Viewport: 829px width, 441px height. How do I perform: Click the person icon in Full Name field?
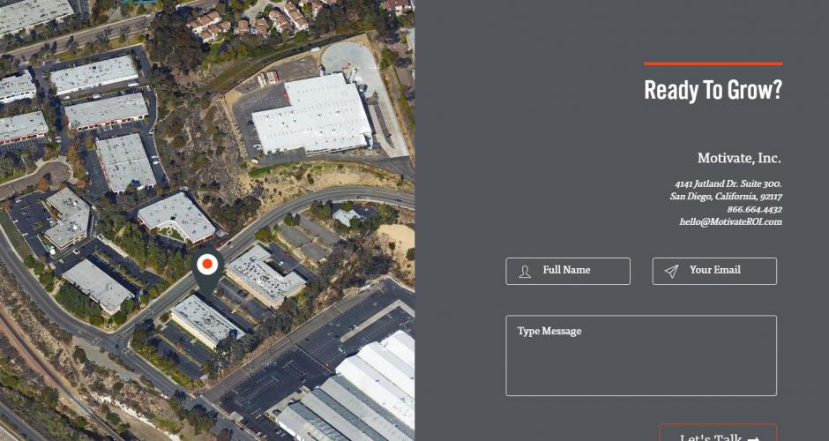(525, 272)
